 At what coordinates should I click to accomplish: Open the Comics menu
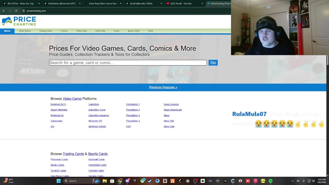pyautogui.click(x=64, y=31)
